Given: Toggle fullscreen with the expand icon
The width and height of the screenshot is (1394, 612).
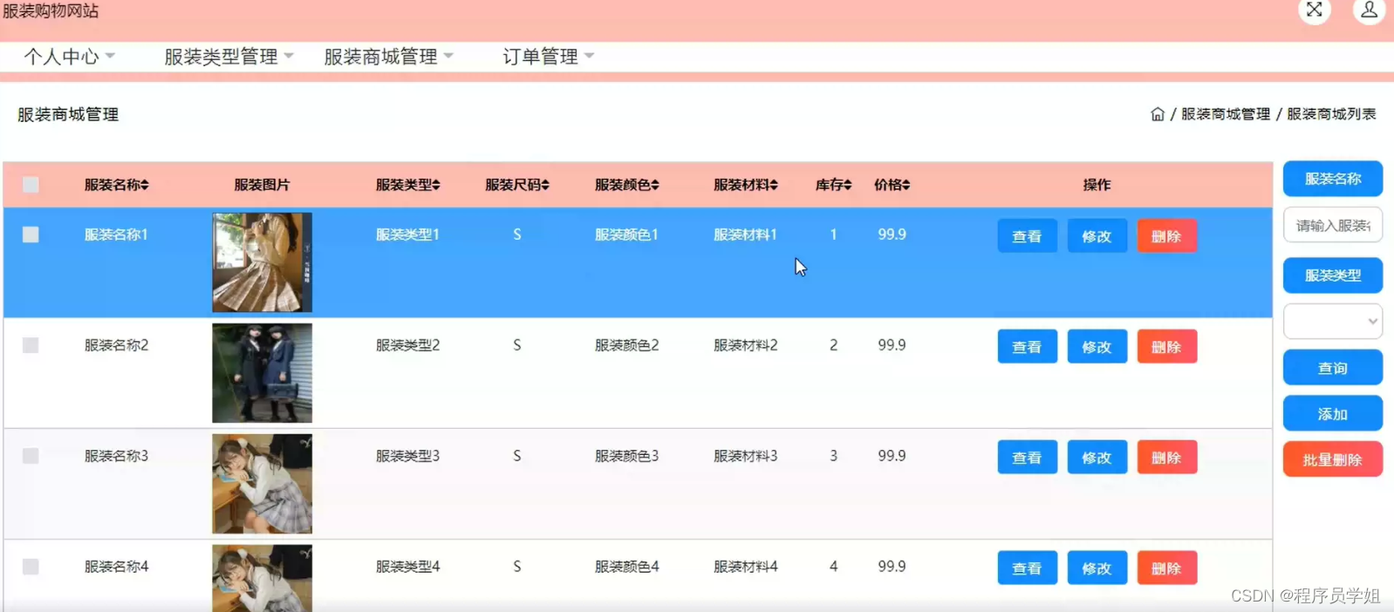Looking at the screenshot, I should coord(1315,10).
